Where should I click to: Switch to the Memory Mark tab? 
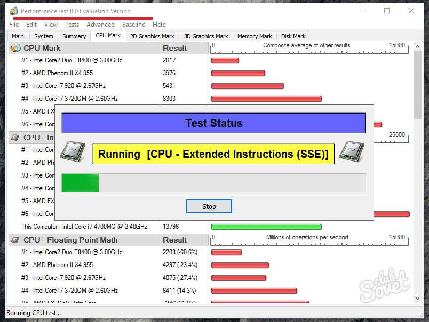(255, 36)
